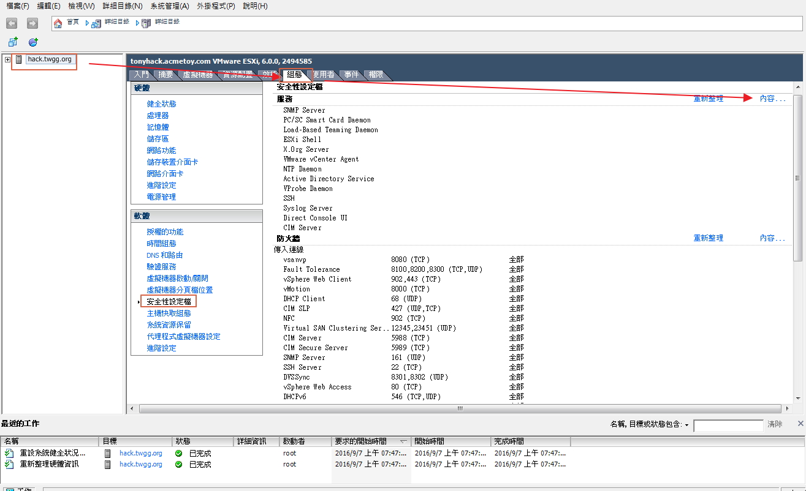Viewport: 806px width, 491px height.
Task: Click the new virtual machine toolbar icon
Action: tap(13, 42)
